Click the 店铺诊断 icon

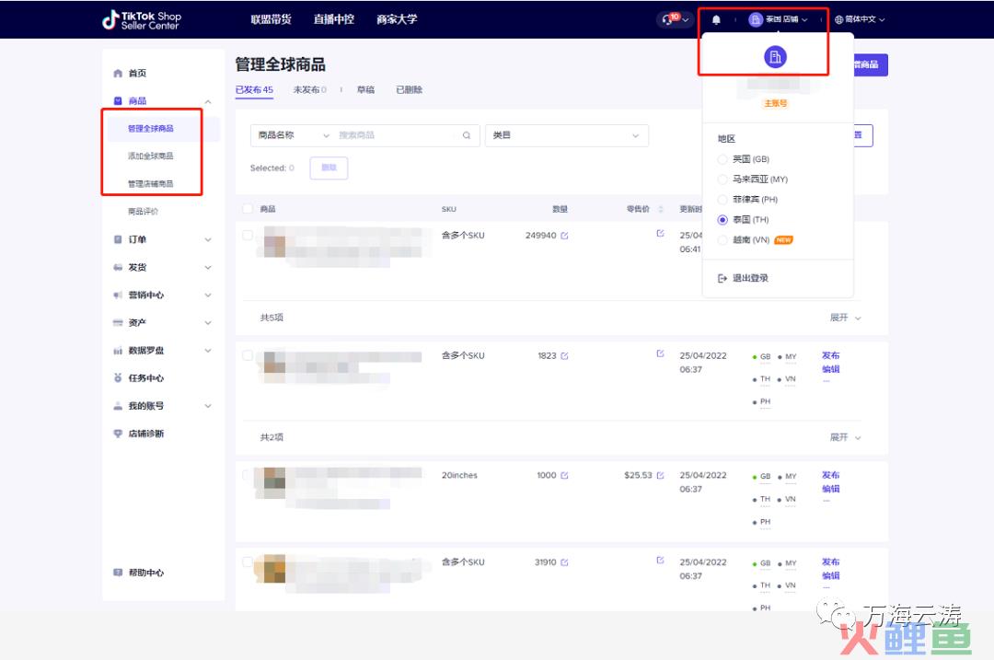(x=117, y=434)
